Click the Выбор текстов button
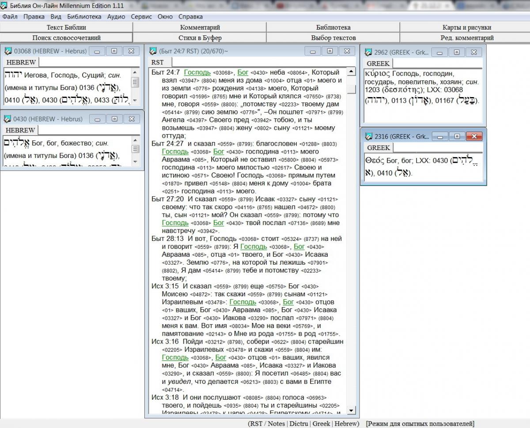530x428 pixels. [333, 38]
